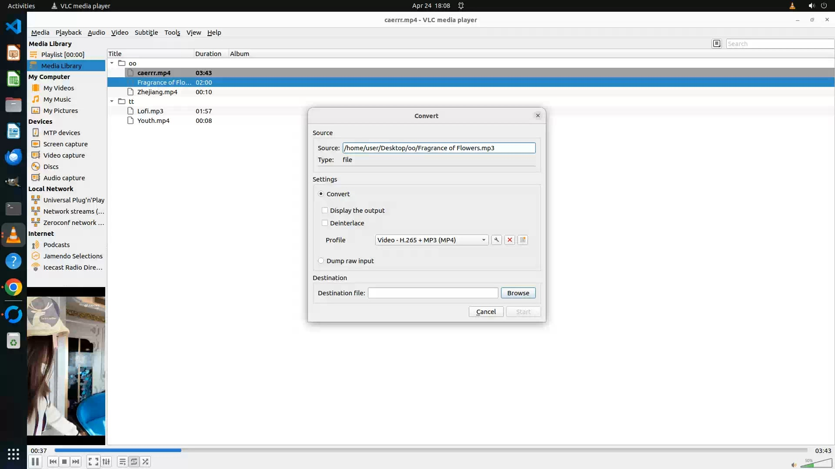
Task: Create new profile icon
Action: tap(523, 240)
